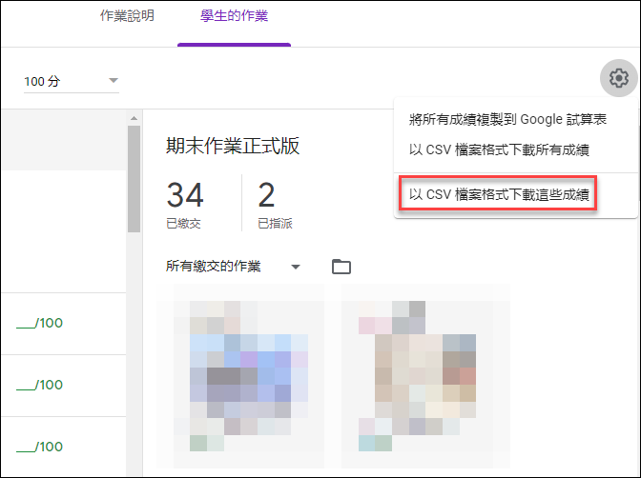Click the second student's ___/100 grade field
Screen dimensions: 641x478
click(40, 385)
